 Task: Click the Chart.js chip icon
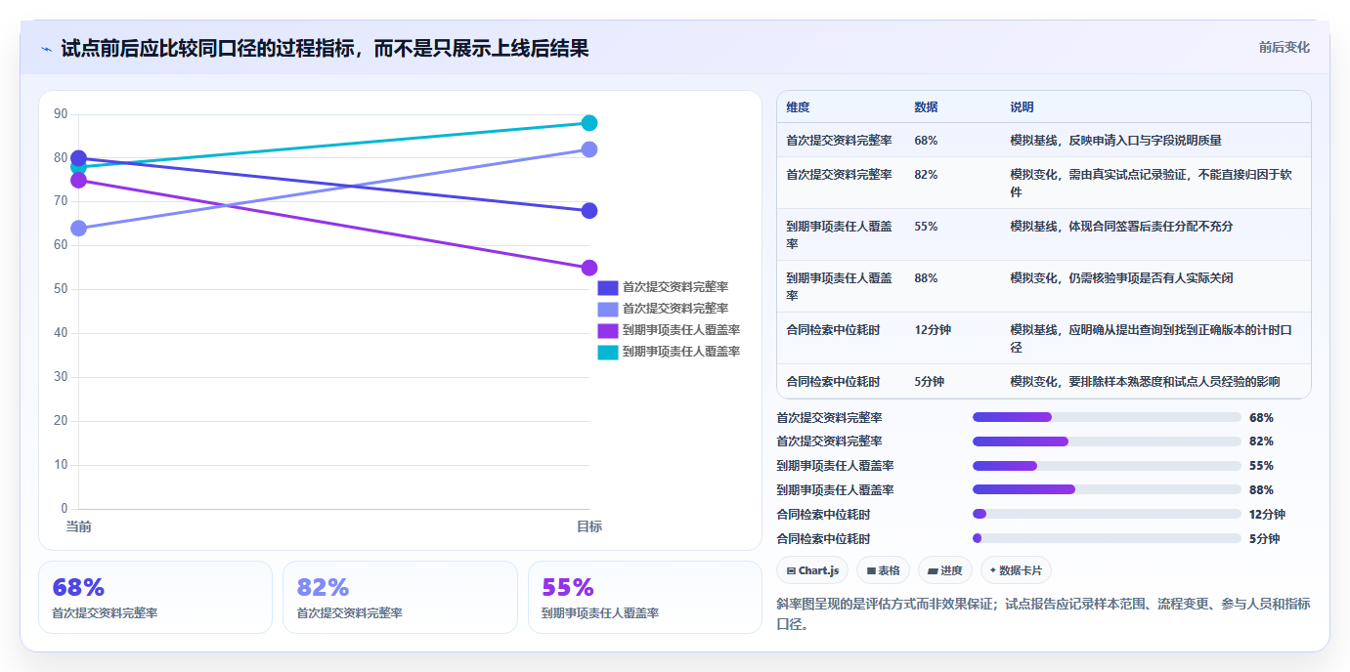[791, 570]
